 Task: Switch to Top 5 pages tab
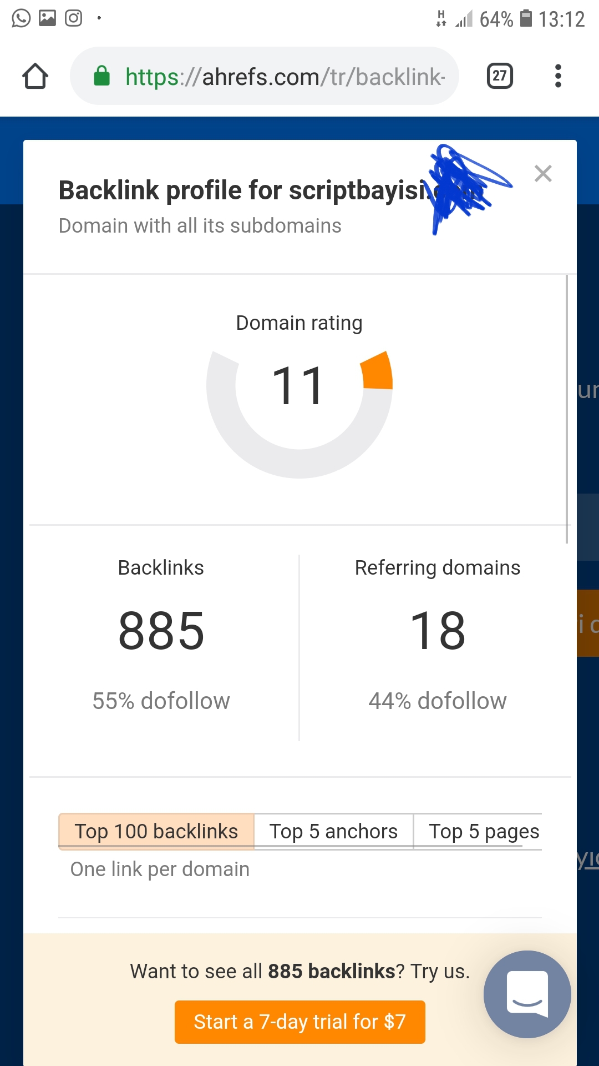478,831
